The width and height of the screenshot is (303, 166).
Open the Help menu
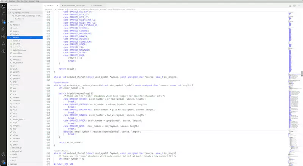point(38,1)
